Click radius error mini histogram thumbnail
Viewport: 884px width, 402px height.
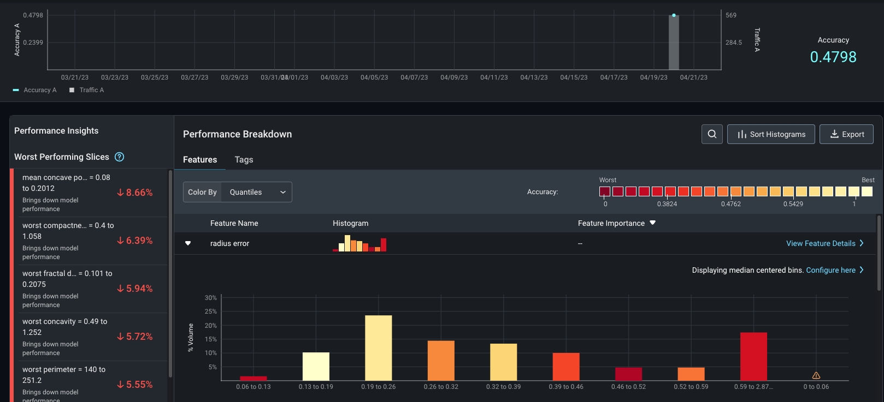360,243
